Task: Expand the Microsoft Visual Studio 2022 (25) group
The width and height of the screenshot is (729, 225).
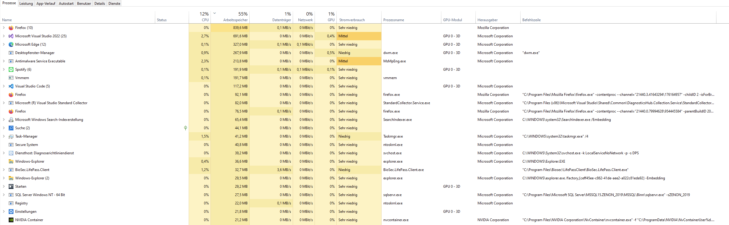Action: click(x=4, y=36)
